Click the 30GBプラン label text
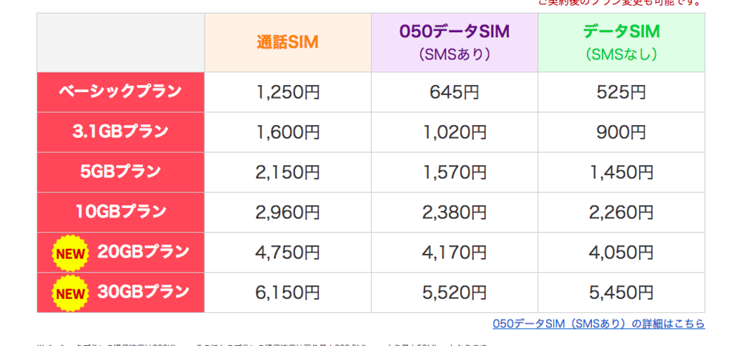 143,292
